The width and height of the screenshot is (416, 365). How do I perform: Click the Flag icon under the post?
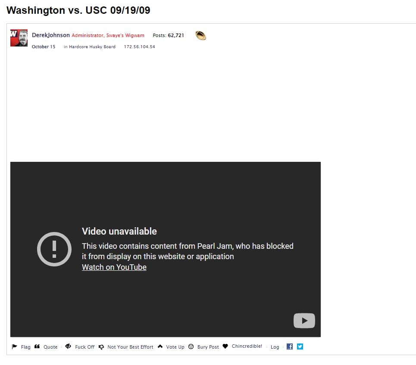15,346
